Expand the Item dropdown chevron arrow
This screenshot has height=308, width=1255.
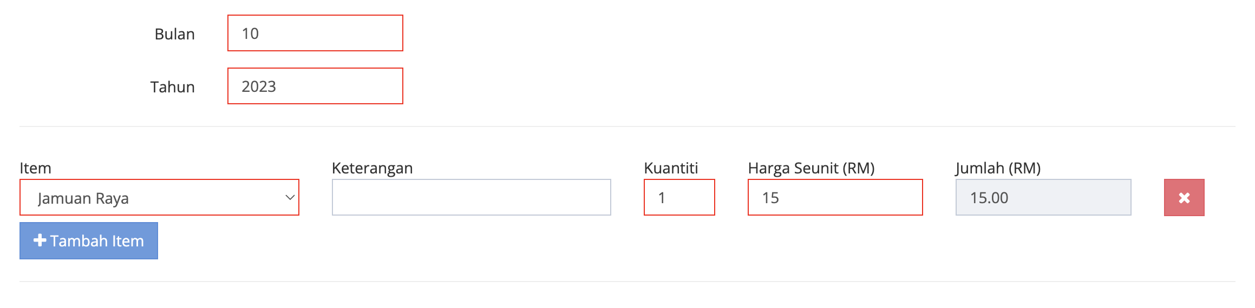point(290,198)
